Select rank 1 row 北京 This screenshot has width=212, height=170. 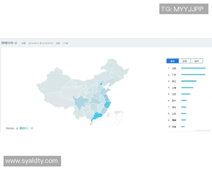point(187,68)
